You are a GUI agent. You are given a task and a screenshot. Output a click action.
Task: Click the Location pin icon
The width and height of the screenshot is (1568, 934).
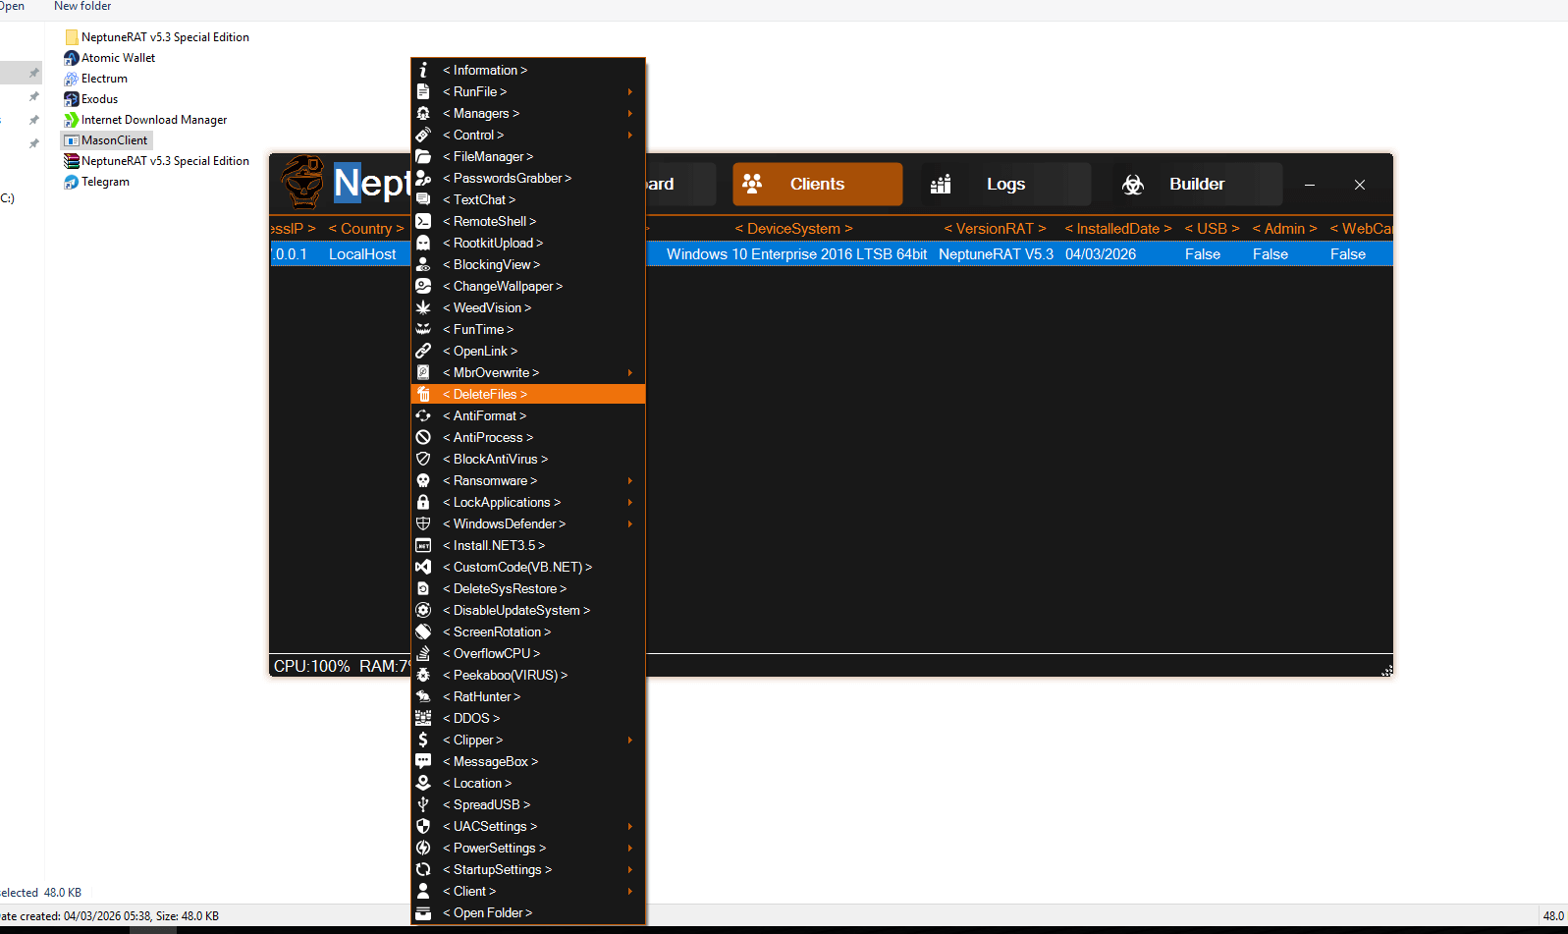(x=423, y=783)
